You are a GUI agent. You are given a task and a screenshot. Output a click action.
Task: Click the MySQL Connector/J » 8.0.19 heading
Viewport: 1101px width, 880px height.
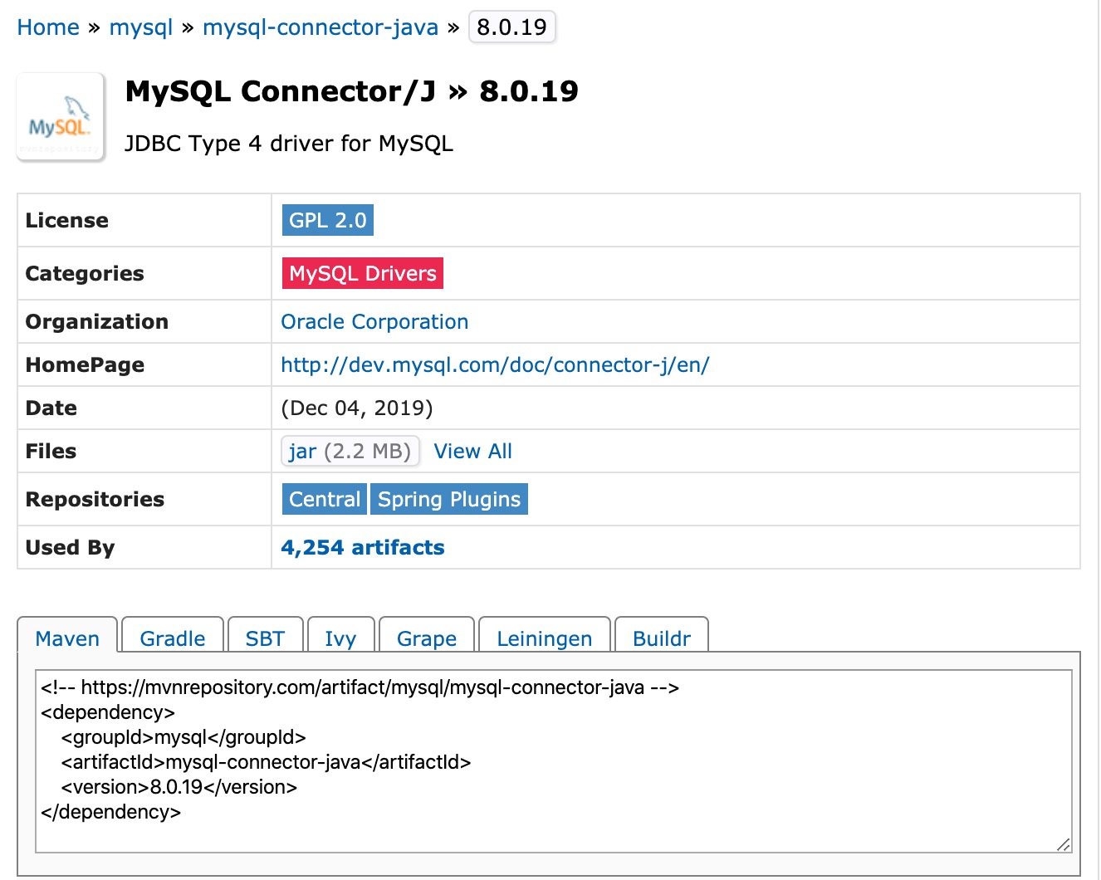pyautogui.click(x=351, y=91)
